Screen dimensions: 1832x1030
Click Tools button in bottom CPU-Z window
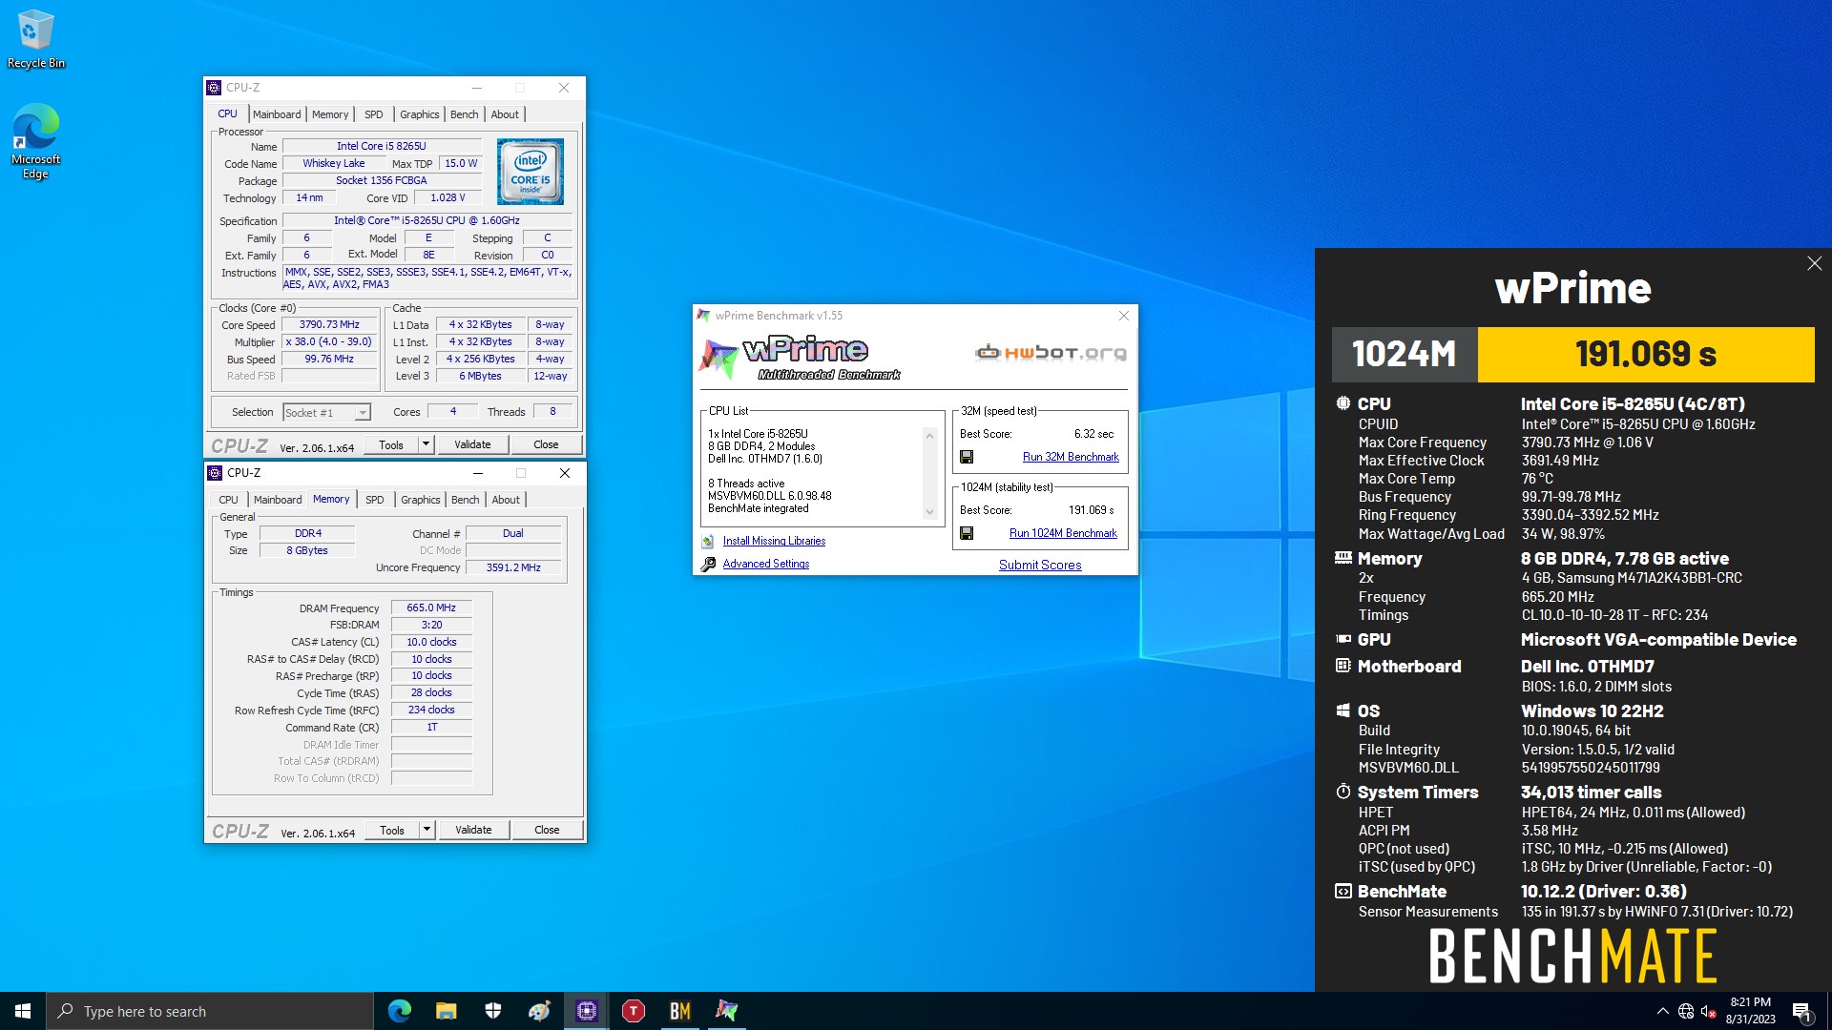pos(392,830)
